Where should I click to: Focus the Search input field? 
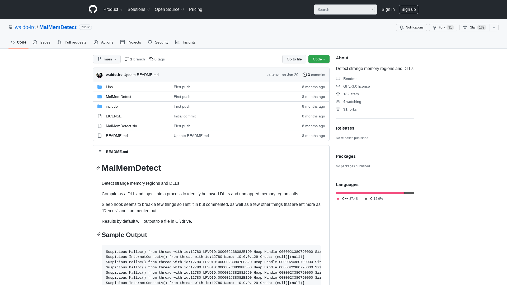[x=345, y=9]
